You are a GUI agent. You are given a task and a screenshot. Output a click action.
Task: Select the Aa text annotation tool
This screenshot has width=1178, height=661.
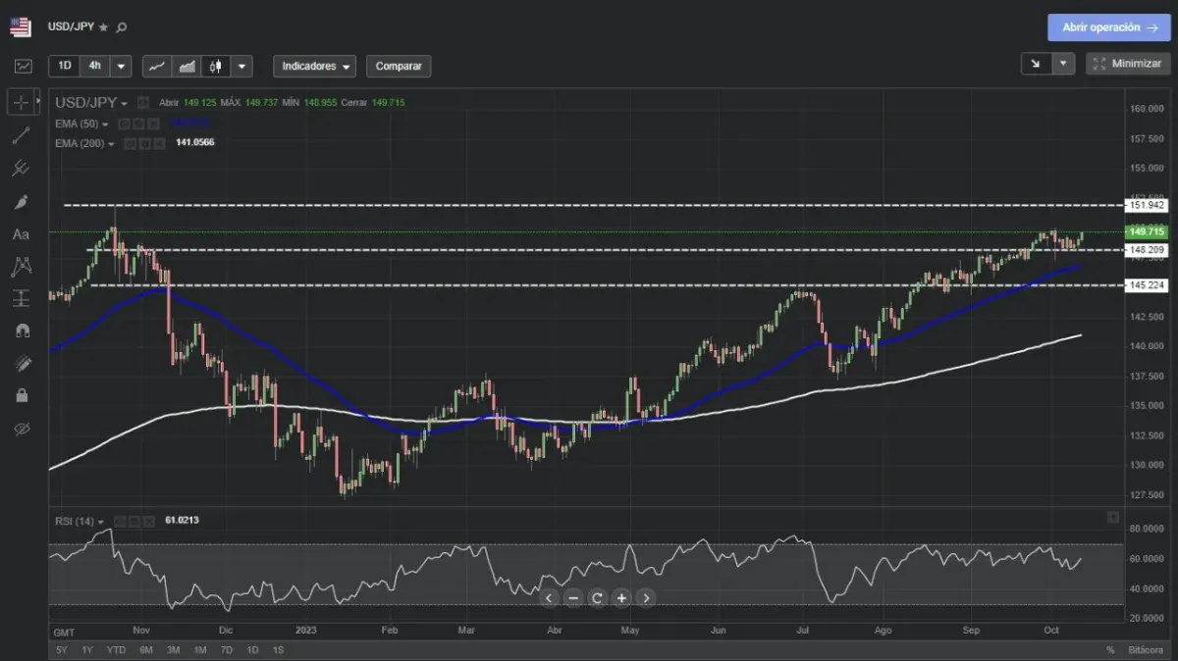[x=22, y=234]
